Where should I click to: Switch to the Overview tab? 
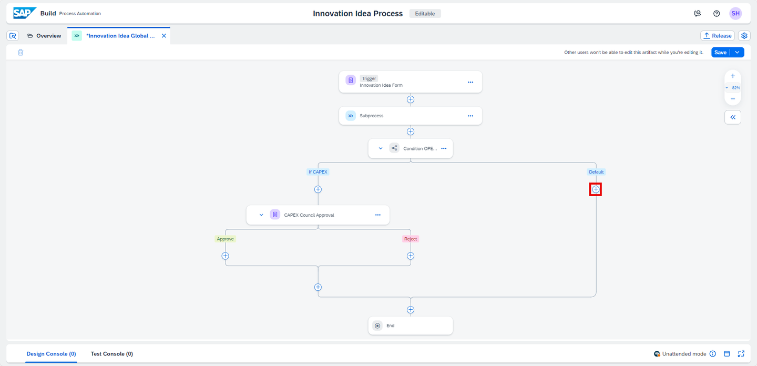coord(44,36)
